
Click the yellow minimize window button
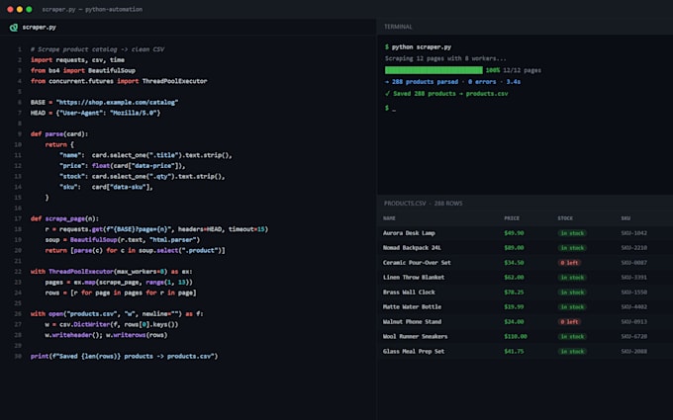click(20, 9)
